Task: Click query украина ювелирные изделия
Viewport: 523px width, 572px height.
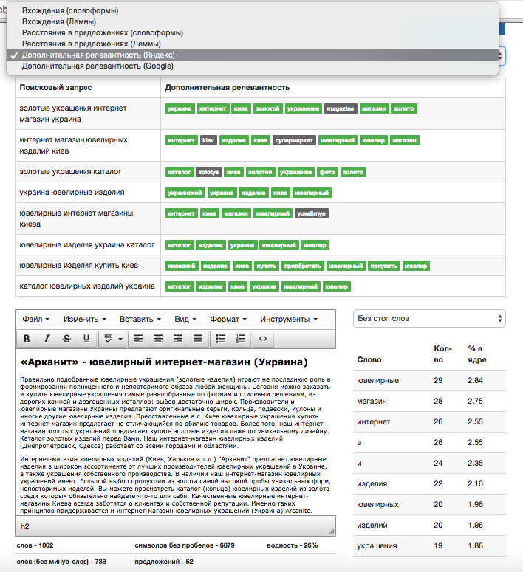Action: 72,192
